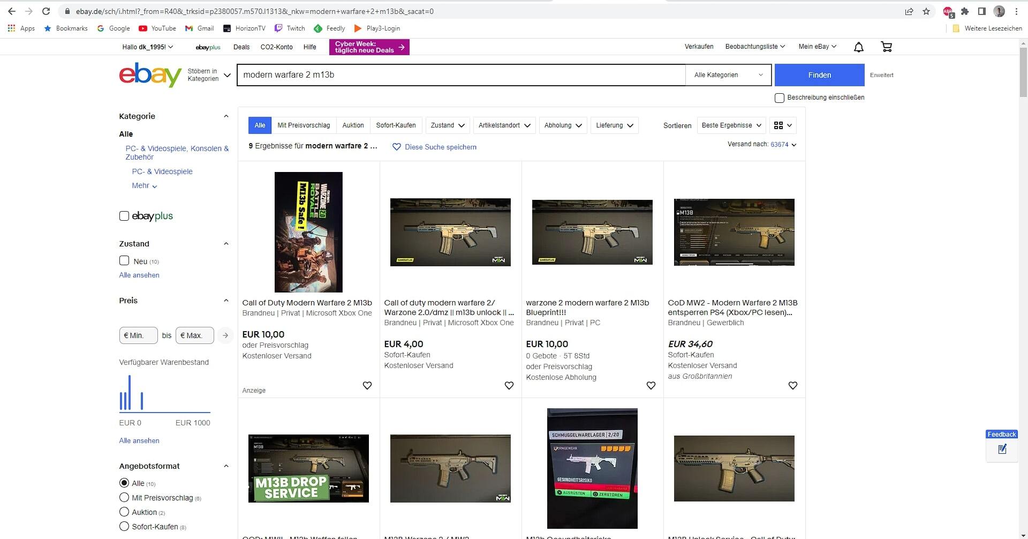Switch to Sofort-Kaufen tab

click(396, 125)
